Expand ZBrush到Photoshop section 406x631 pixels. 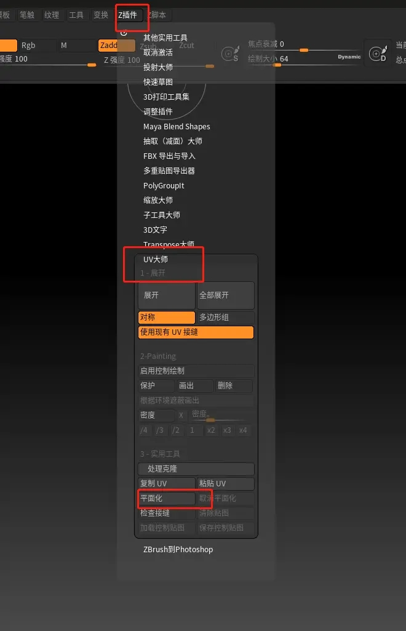tap(178, 550)
